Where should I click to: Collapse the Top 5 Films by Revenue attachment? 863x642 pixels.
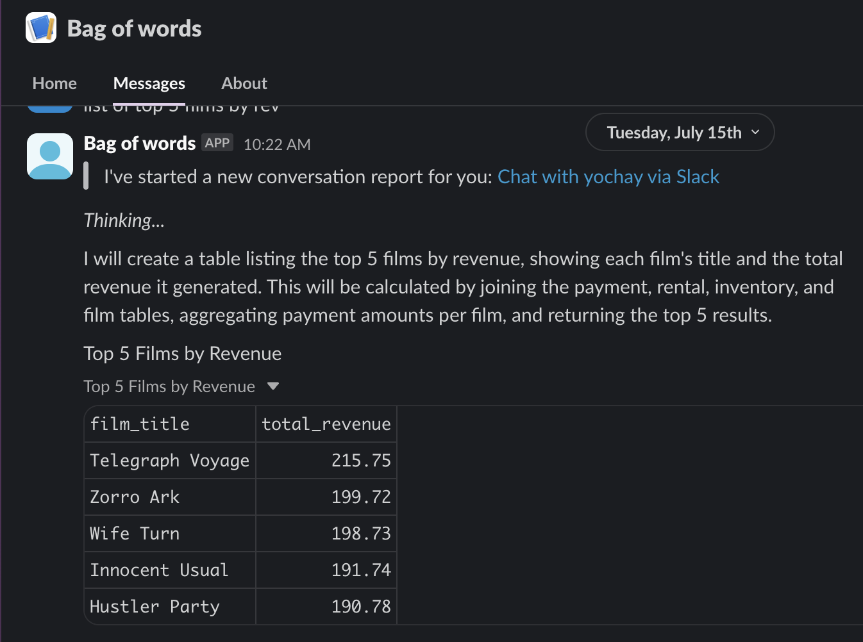click(x=273, y=386)
